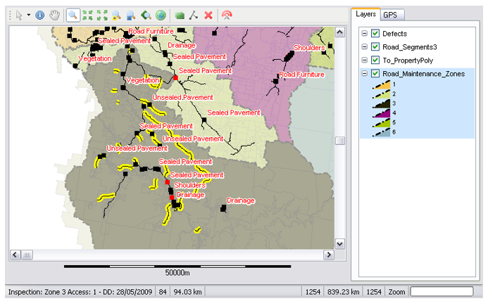Open the pointer tool dropdown arrow
Screen dimensions: 488x306
tap(28, 14)
